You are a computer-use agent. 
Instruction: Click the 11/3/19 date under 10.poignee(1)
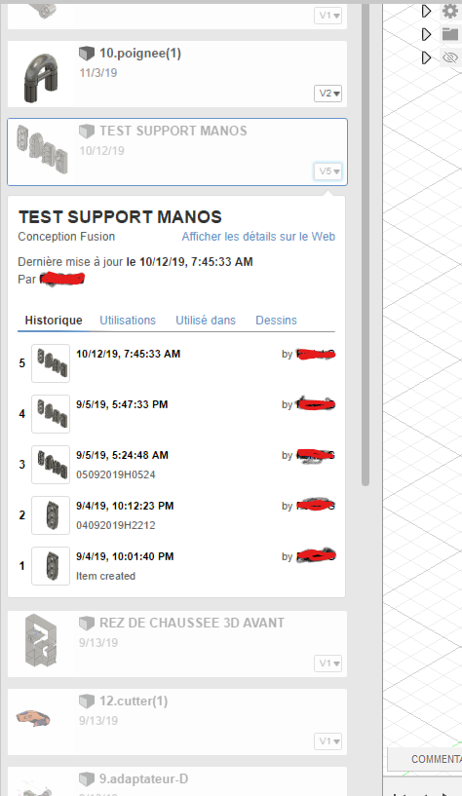coord(98,73)
